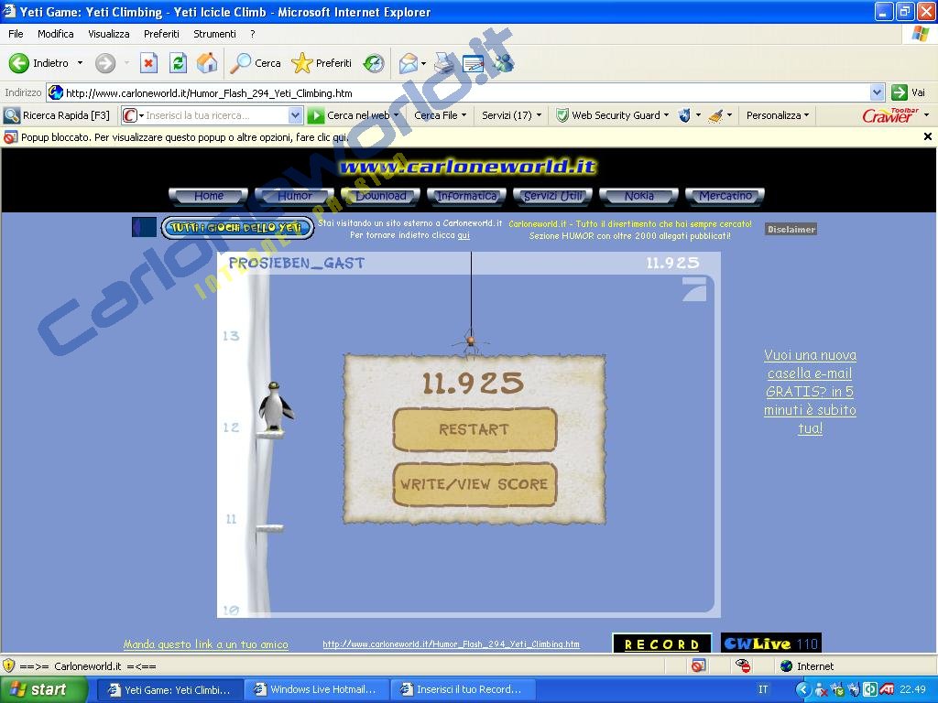This screenshot has width=938, height=703.
Task: Click the Vai go button
Action: point(908,92)
